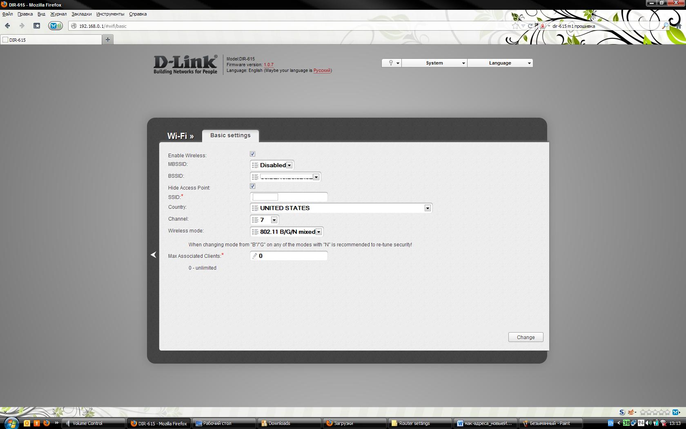Open the System menu
Screen dimensions: 686x429
point(434,63)
